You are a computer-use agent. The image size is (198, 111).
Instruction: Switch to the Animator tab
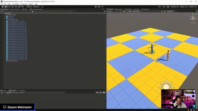(22, 90)
